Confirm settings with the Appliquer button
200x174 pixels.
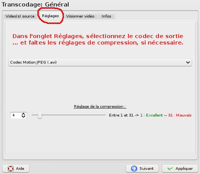point(180,169)
